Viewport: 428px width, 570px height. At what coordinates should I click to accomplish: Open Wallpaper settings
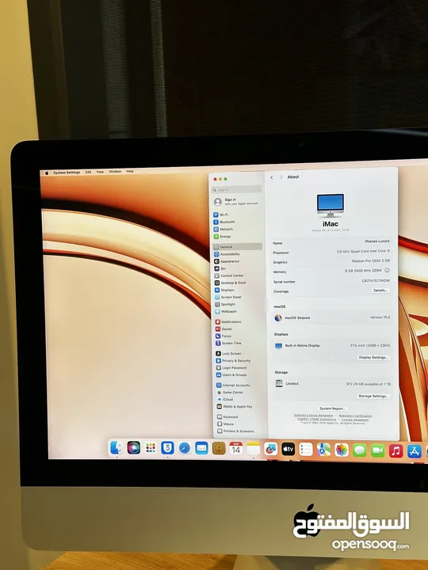tap(226, 311)
